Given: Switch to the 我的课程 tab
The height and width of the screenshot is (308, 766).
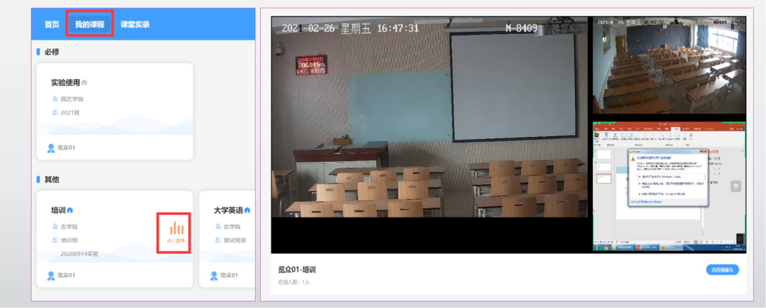Looking at the screenshot, I should [90, 24].
